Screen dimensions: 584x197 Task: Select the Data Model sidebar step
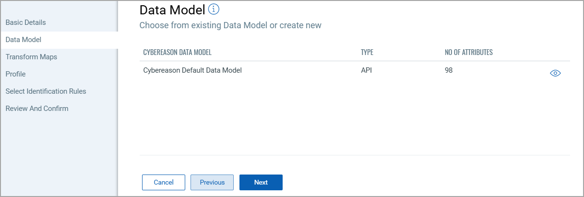click(x=24, y=40)
